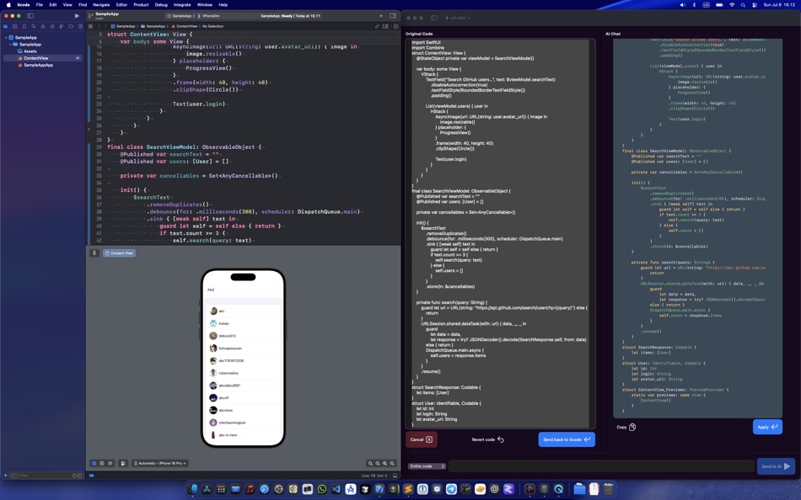Apply the AI Chat code
This screenshot has width=801, height=500.
click(x=767, y=427)
